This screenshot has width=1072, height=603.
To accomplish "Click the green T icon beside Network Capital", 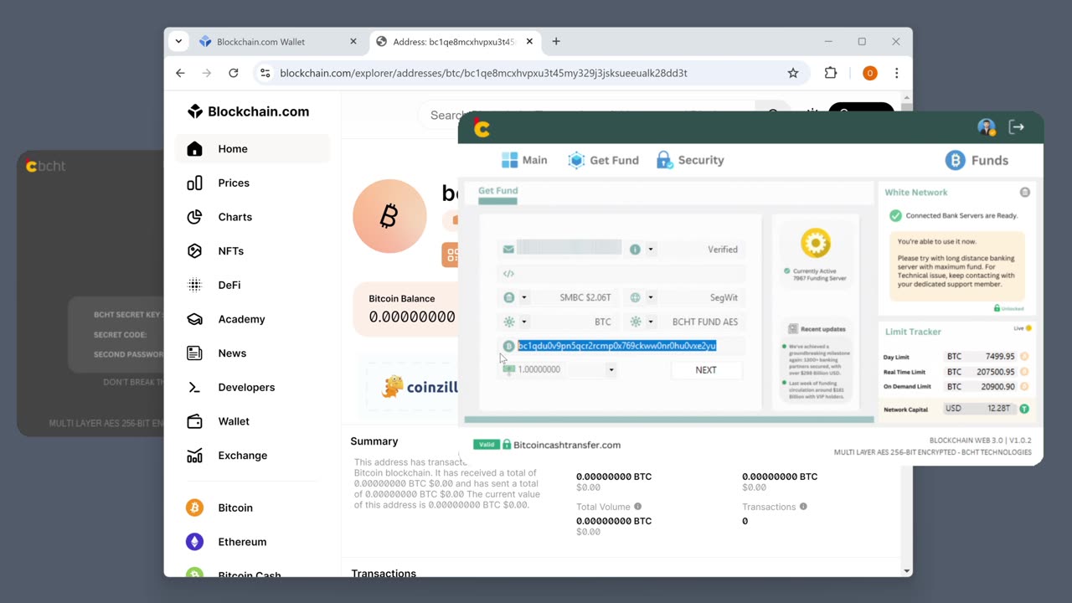I will point(1024,409).
